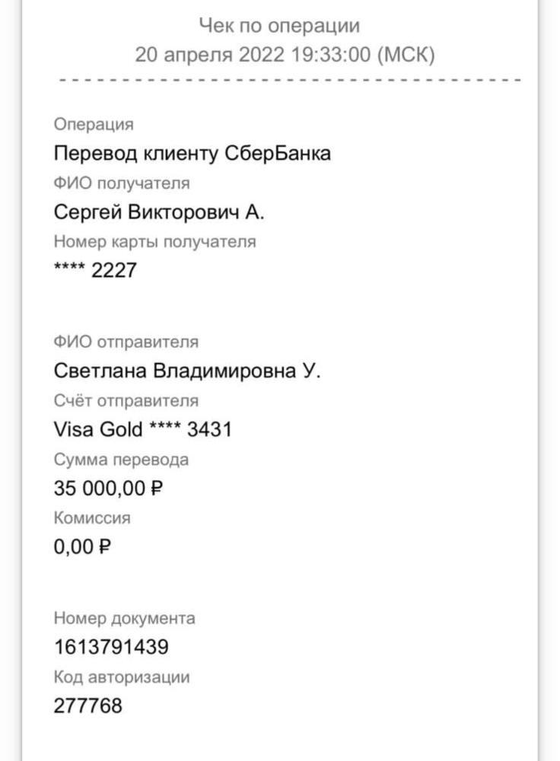Click the 'Номер документа' label

click(124, 618)
